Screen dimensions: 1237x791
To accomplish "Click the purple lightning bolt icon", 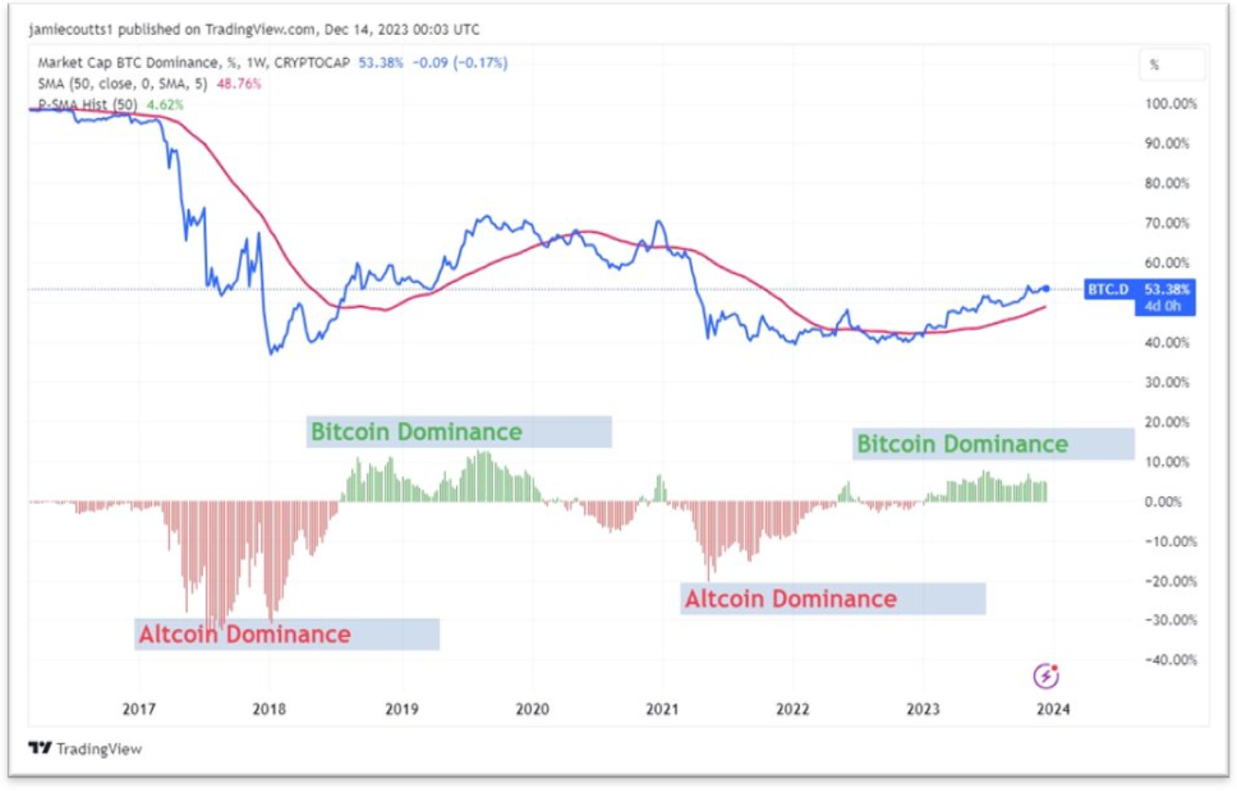I will coord(1046,676).
